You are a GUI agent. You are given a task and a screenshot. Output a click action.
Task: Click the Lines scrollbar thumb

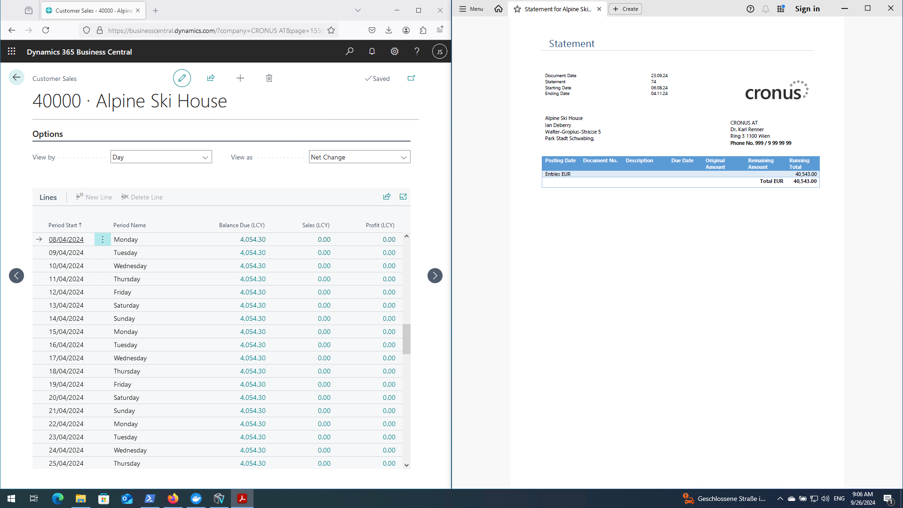(x=406, y=339)
